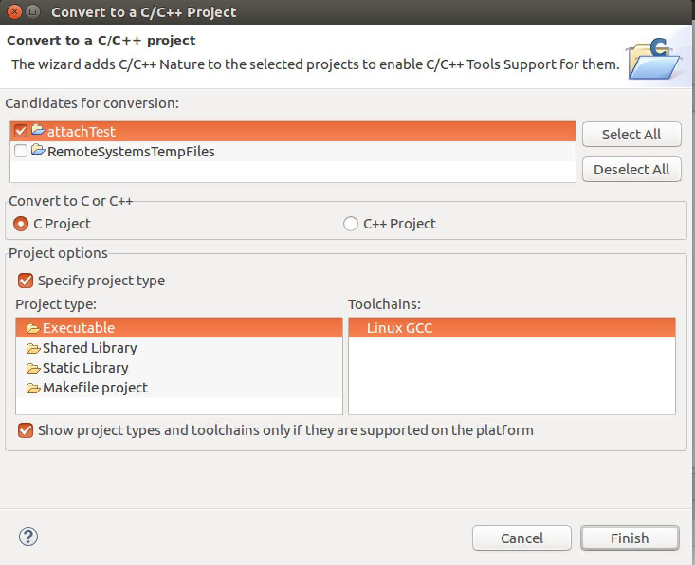This screenshot has width=695, height=565.
Task: Select the Linux GCC toolchain
Action: point(400,327)
